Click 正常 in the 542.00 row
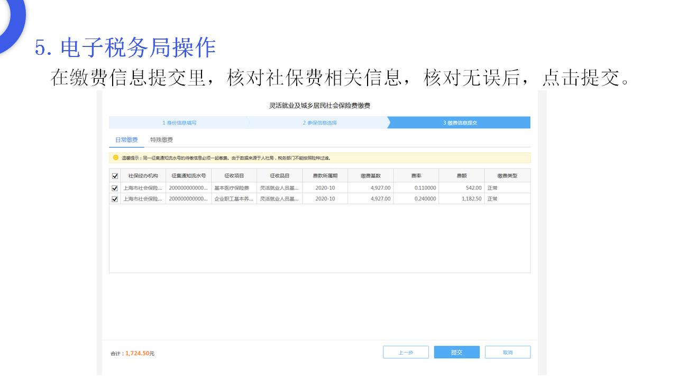677x380 pixels. click(492, 188)
